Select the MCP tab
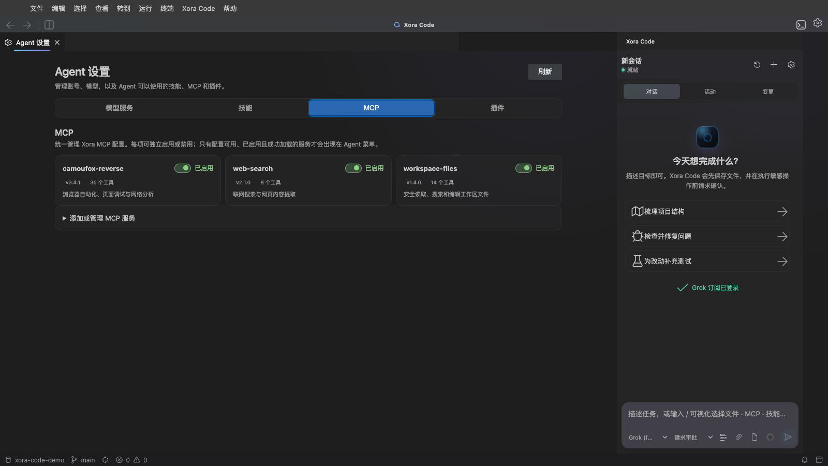The width and height of the screenshot is (828, 466). click(x=372, y=108)
